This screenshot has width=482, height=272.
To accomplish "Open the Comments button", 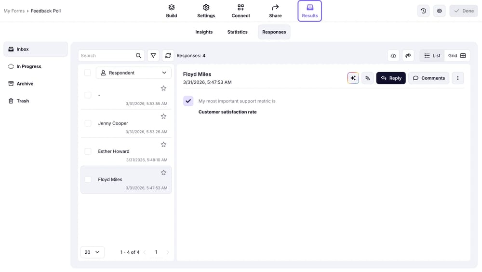I will [428, 78].
